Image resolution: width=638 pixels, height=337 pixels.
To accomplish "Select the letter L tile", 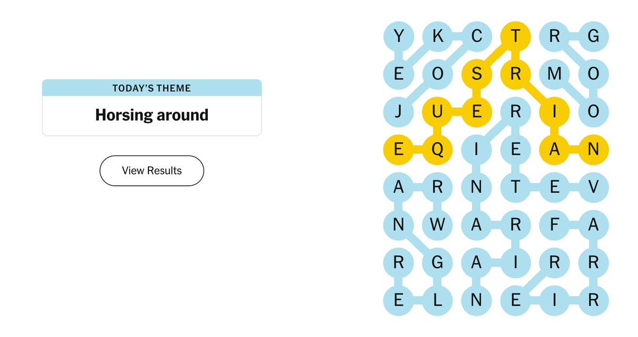I will tap(438, 300).
